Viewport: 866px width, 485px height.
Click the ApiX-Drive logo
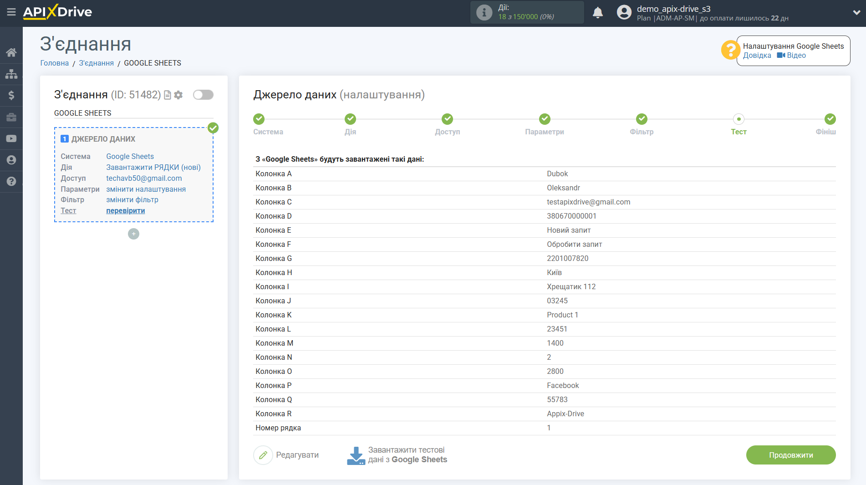pyautogui.click(x=57, y=12)
